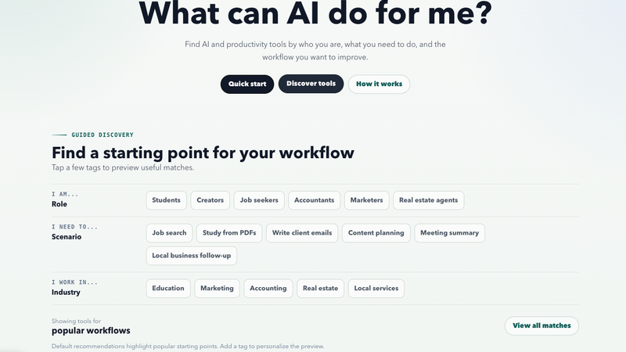Open the How it works link
This screenshot has height=352, width=626.
(379, 84)
